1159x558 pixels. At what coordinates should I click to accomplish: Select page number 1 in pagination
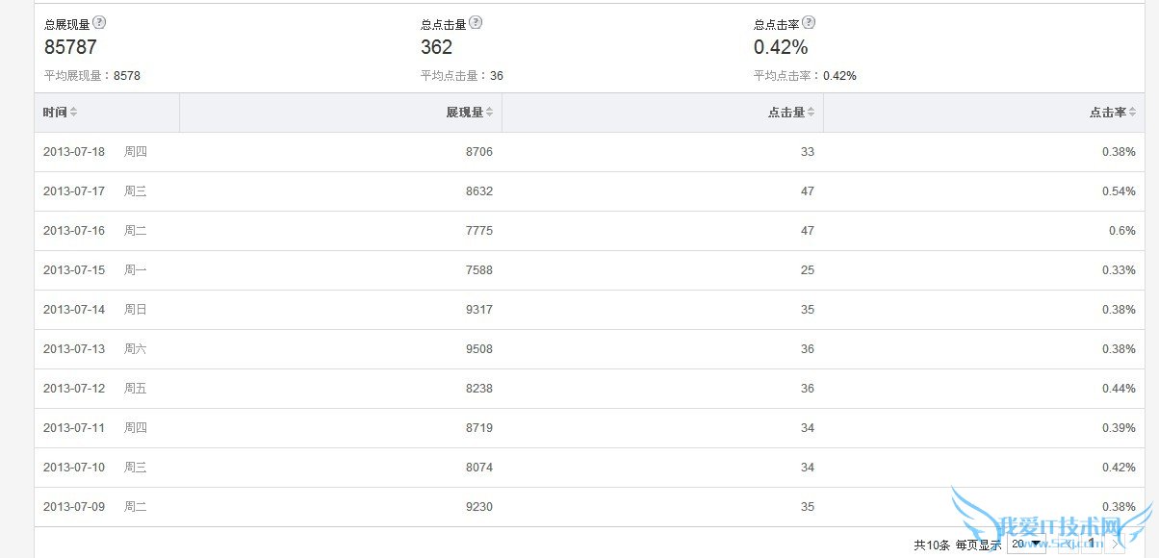[x=1092, y=545]
